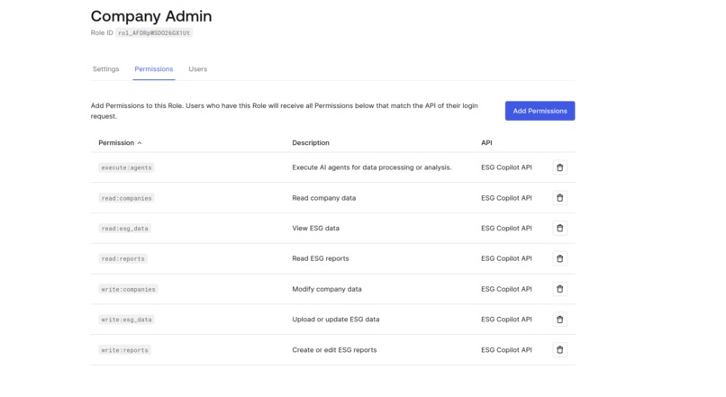Click the execute:agents permission tag

126,167
